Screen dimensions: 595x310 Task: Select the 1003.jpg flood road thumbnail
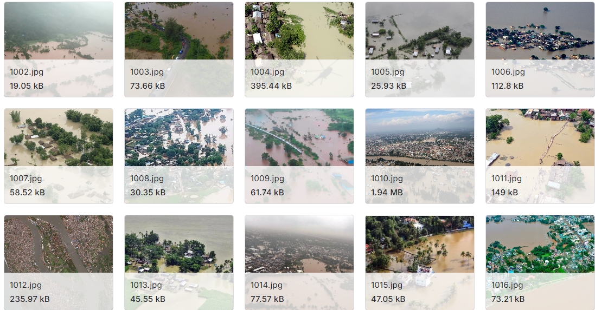pyautogui.click(x=179, y=31)
